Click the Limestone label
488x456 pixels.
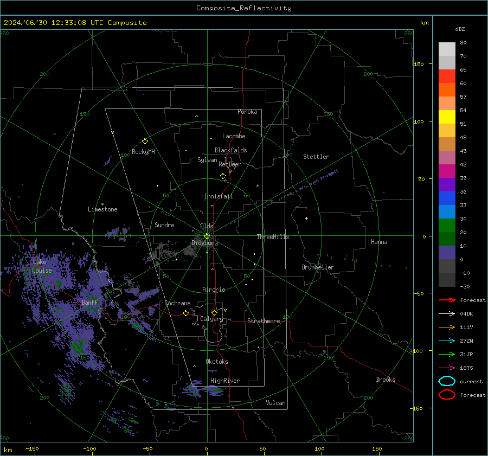pos(102,209)
